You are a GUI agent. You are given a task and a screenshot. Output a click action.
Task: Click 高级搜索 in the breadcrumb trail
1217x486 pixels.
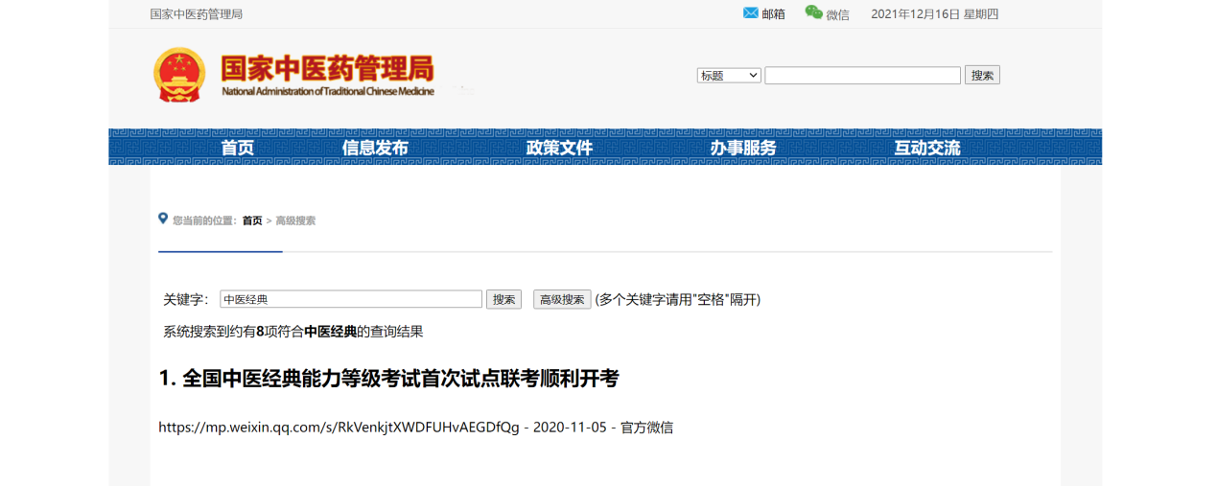(x=295, y=220)
